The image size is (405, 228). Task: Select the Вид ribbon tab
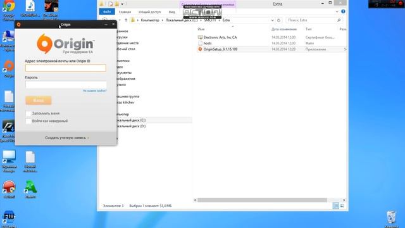point(171,12)
